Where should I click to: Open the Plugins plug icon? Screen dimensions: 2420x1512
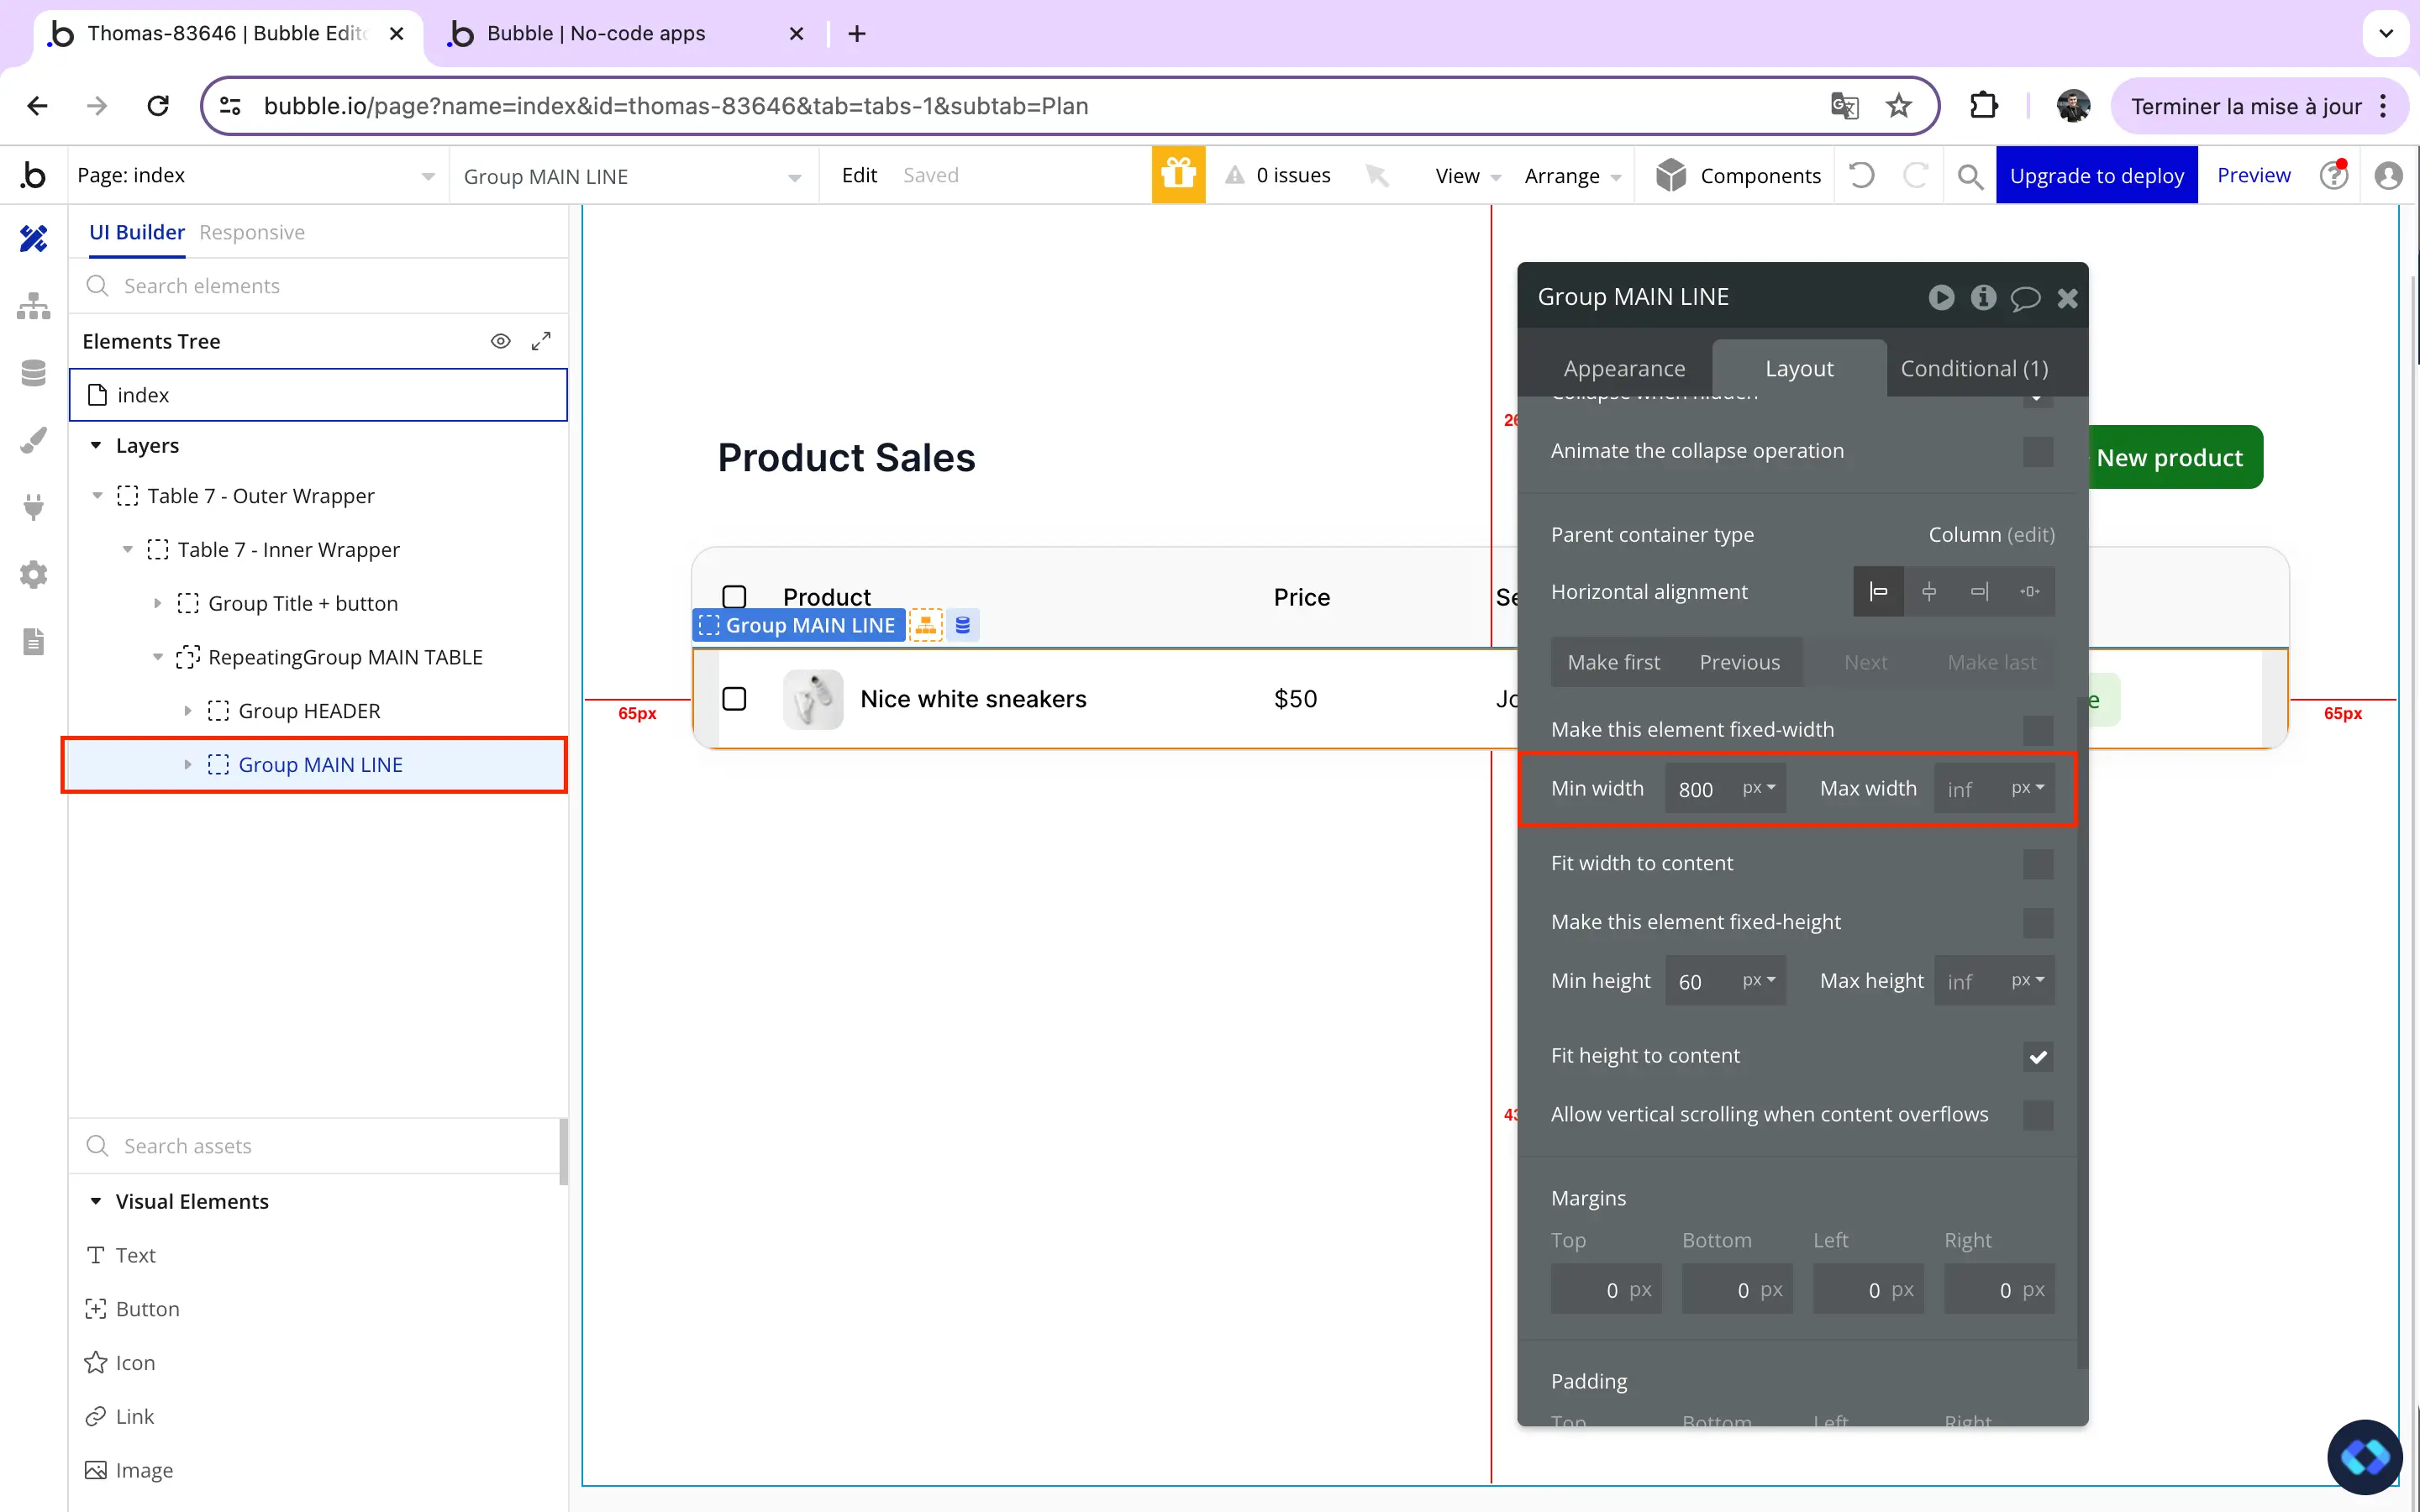click(33, 507)
